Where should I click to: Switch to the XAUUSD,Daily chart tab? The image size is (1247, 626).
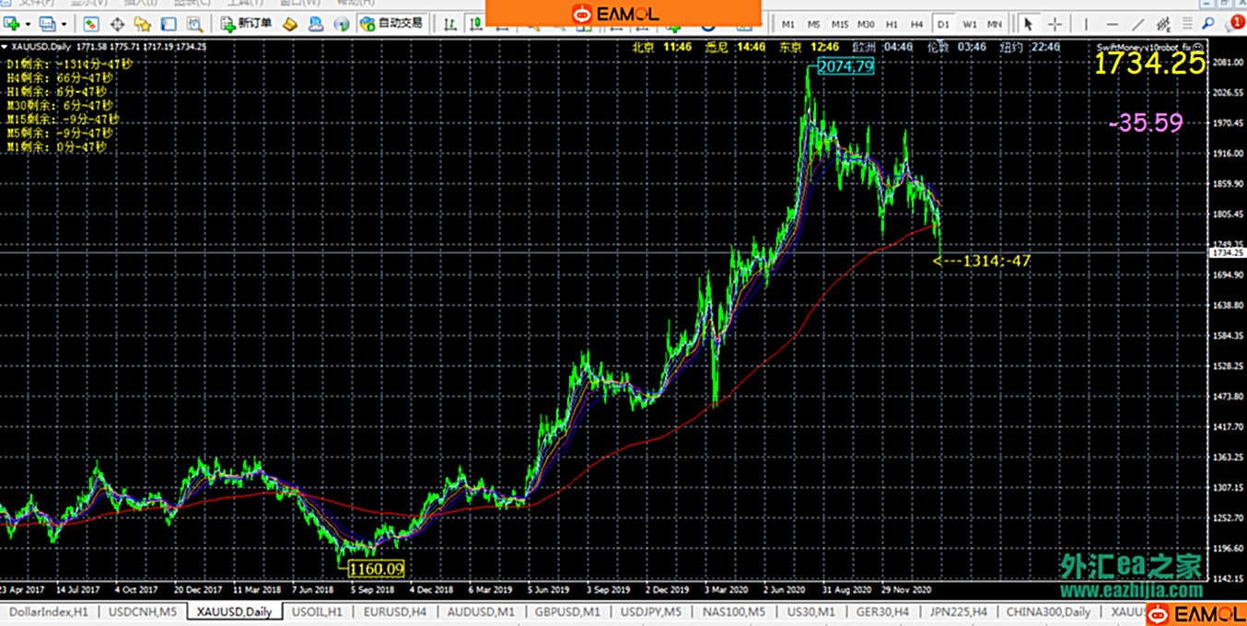point(234,611)
